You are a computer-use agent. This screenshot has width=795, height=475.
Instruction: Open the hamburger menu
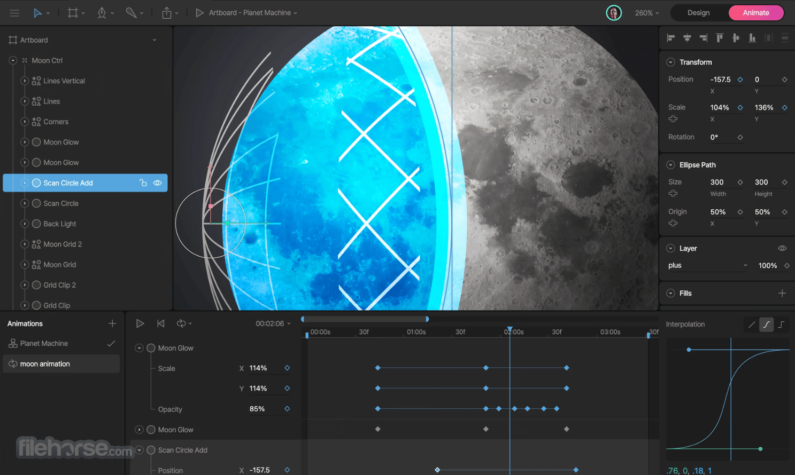[x=14, y=13]
